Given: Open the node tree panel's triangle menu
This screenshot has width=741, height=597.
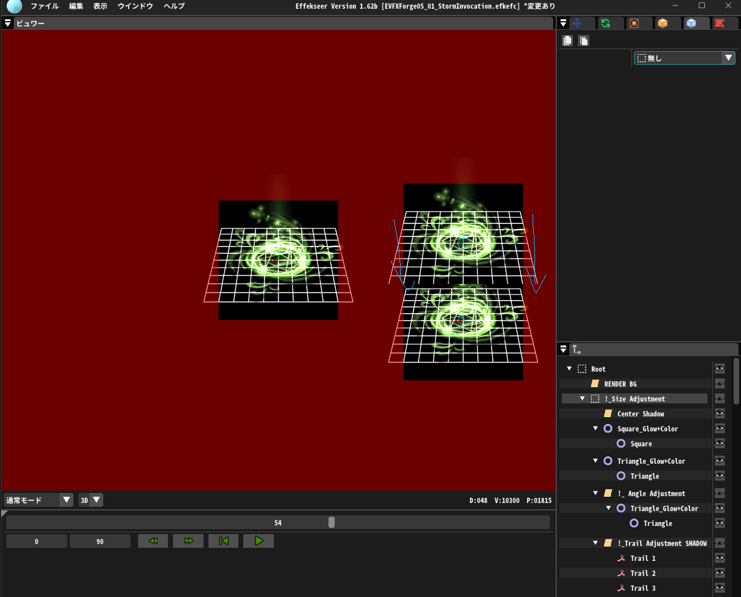Looking at the screenshot, I should click(x=563, y=349).
